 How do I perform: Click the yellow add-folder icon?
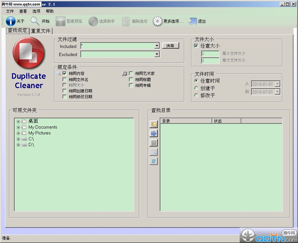coord(154,124)
